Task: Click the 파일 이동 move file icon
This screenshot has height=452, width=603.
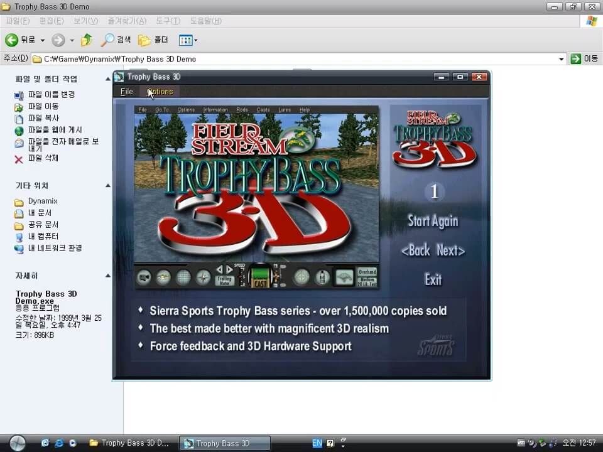Action: coord(19,107)
